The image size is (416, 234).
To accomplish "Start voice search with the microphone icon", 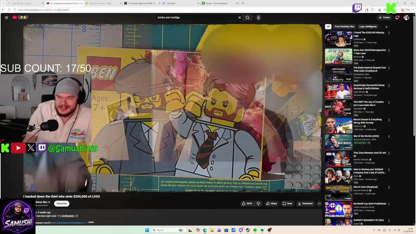I will coord(258,18).
